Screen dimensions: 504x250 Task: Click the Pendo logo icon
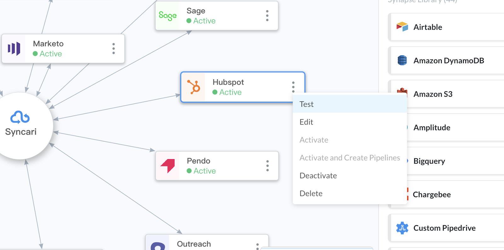[168, 166]
